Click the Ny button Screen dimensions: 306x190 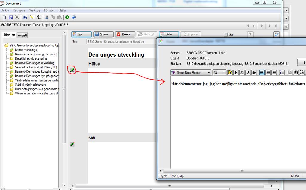[x=81, y=34]
